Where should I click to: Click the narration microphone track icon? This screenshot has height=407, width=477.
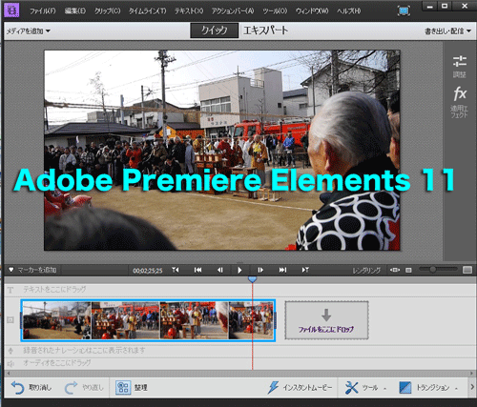pos(10,351)
